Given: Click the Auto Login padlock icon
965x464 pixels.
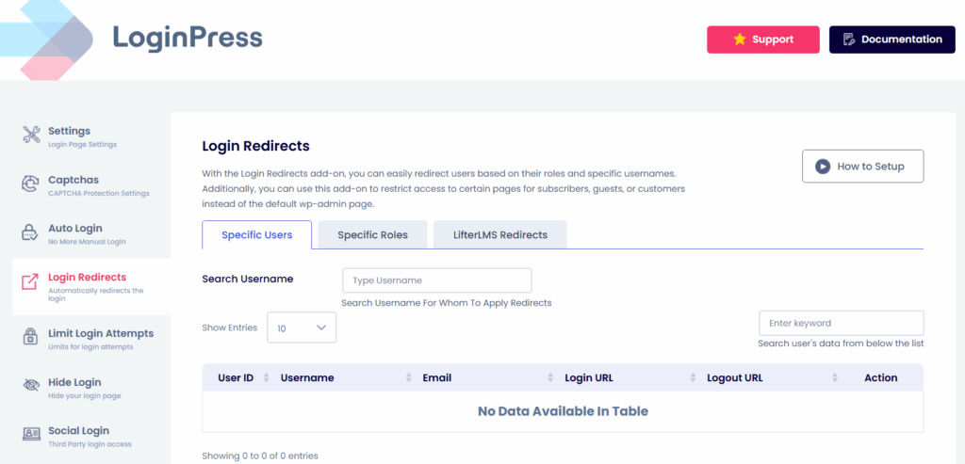Looking at the screenshot, I should point(31,232).
